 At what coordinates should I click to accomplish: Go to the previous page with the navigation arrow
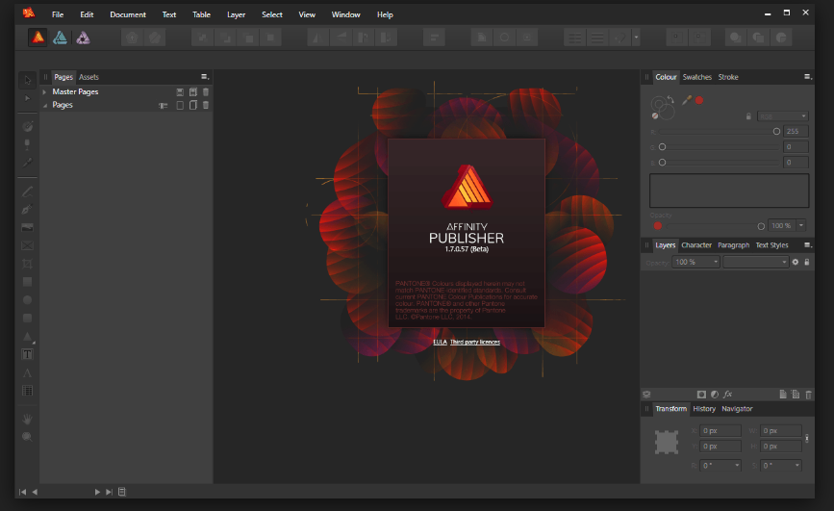click(35, 492)
